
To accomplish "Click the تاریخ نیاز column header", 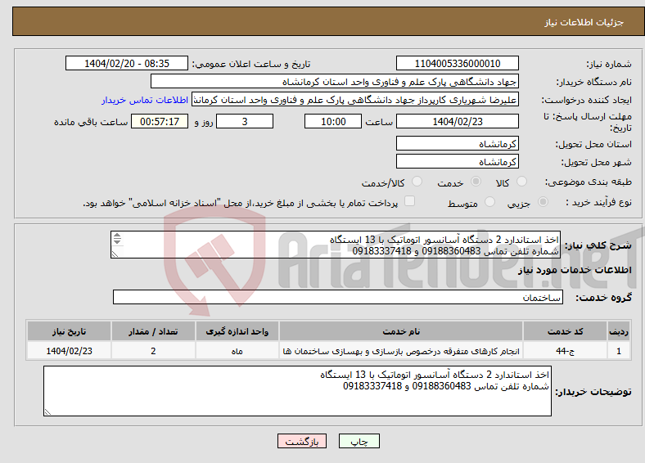I will (69, 331).
